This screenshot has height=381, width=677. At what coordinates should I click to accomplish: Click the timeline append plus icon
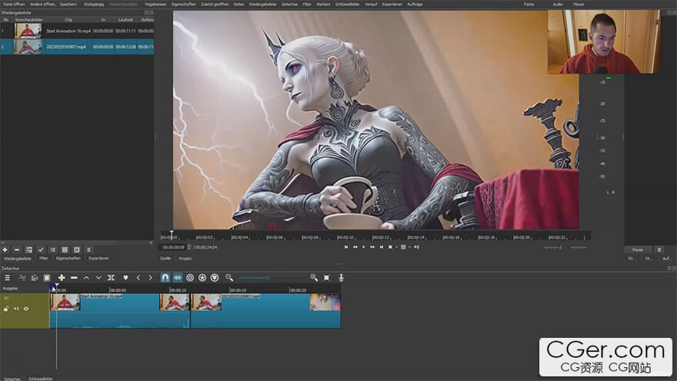point(62,277)
